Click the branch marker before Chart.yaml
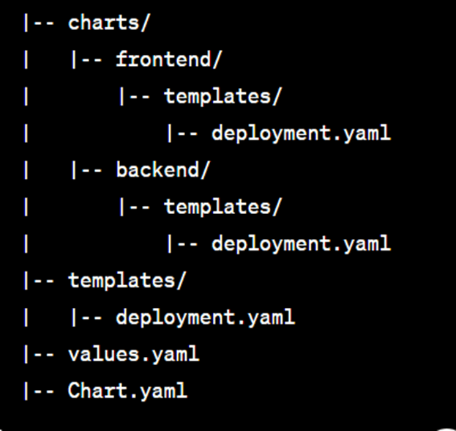Image resolution: width=456 pixels, height=431 pixels. tap(39, 391)
